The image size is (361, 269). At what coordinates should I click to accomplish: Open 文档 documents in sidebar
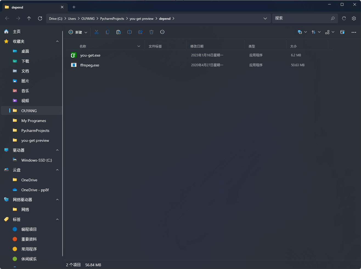pyautogui.click(x=32, y=71)
